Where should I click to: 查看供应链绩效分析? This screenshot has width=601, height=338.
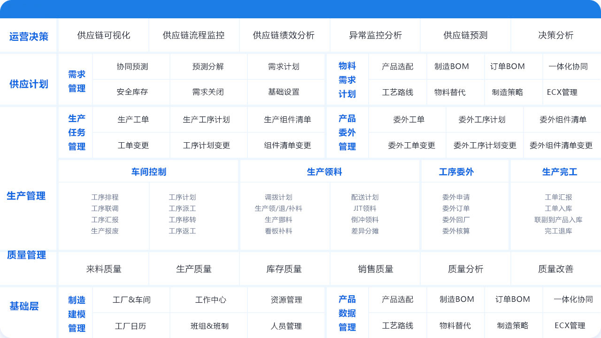[x=284, y=35]
